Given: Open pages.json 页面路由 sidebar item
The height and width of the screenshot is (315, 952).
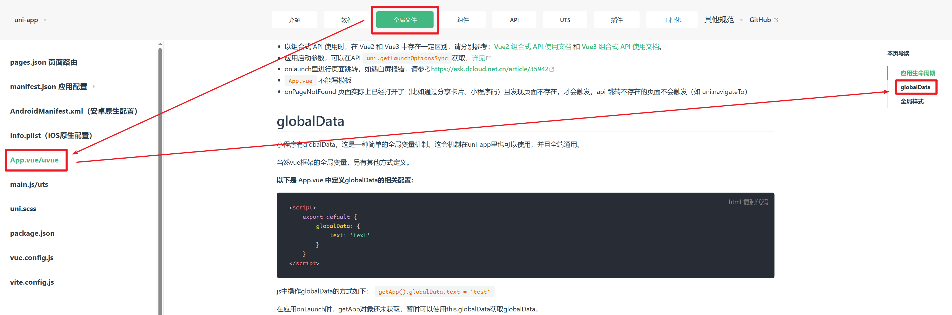Looking at the screenshot, I should (44, 62).
